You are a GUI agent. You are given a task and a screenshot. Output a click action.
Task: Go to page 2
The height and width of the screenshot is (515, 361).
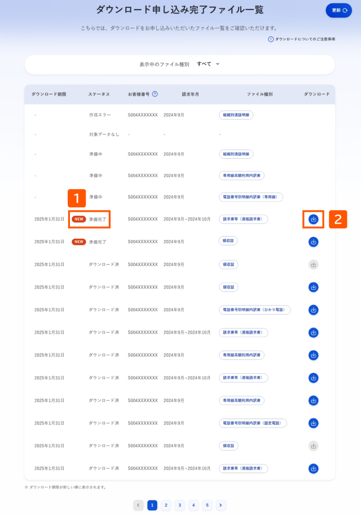166,505
